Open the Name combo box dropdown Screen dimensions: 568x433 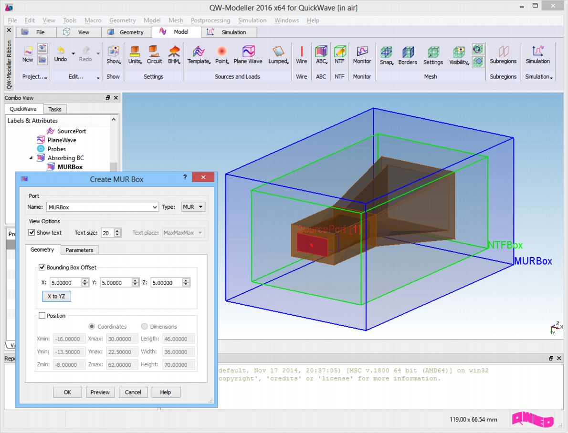point(155,207)
